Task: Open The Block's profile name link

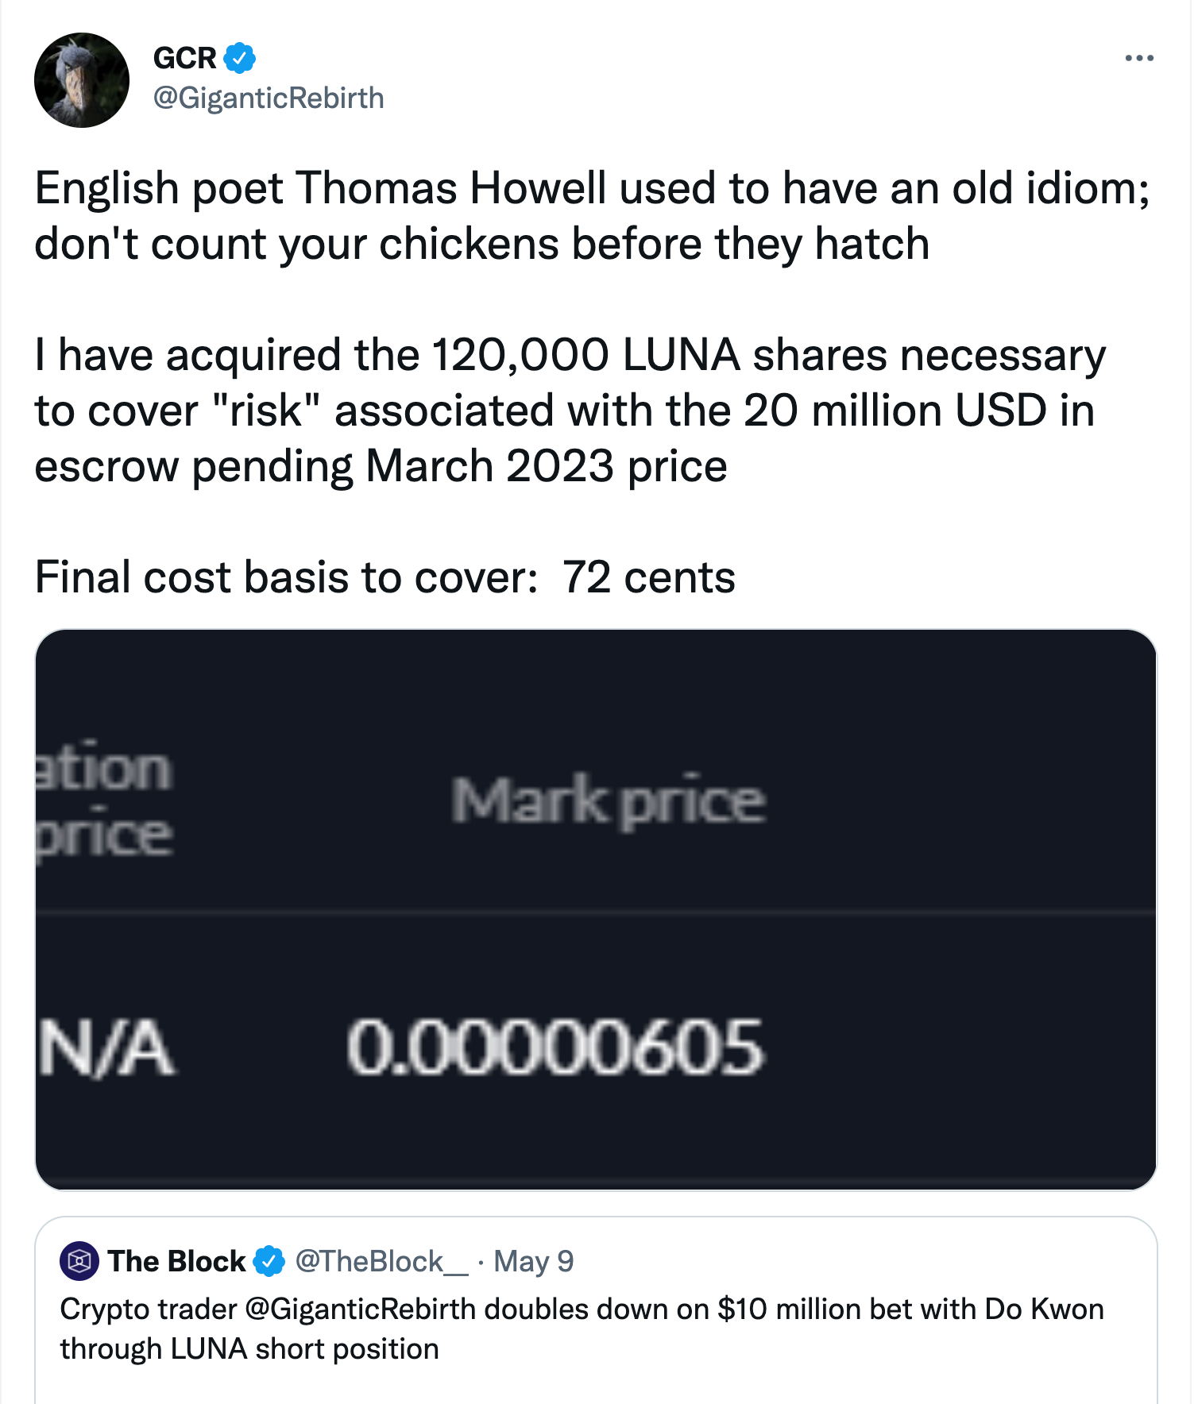Action: [176, 1261]
